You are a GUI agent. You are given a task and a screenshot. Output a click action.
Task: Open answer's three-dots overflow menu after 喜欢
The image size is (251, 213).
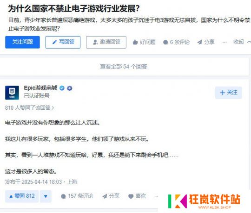[157, 196]
